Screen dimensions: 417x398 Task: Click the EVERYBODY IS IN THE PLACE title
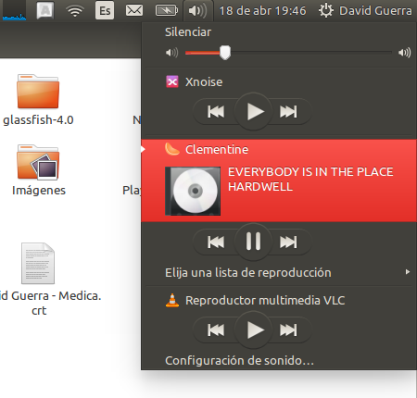310,172
